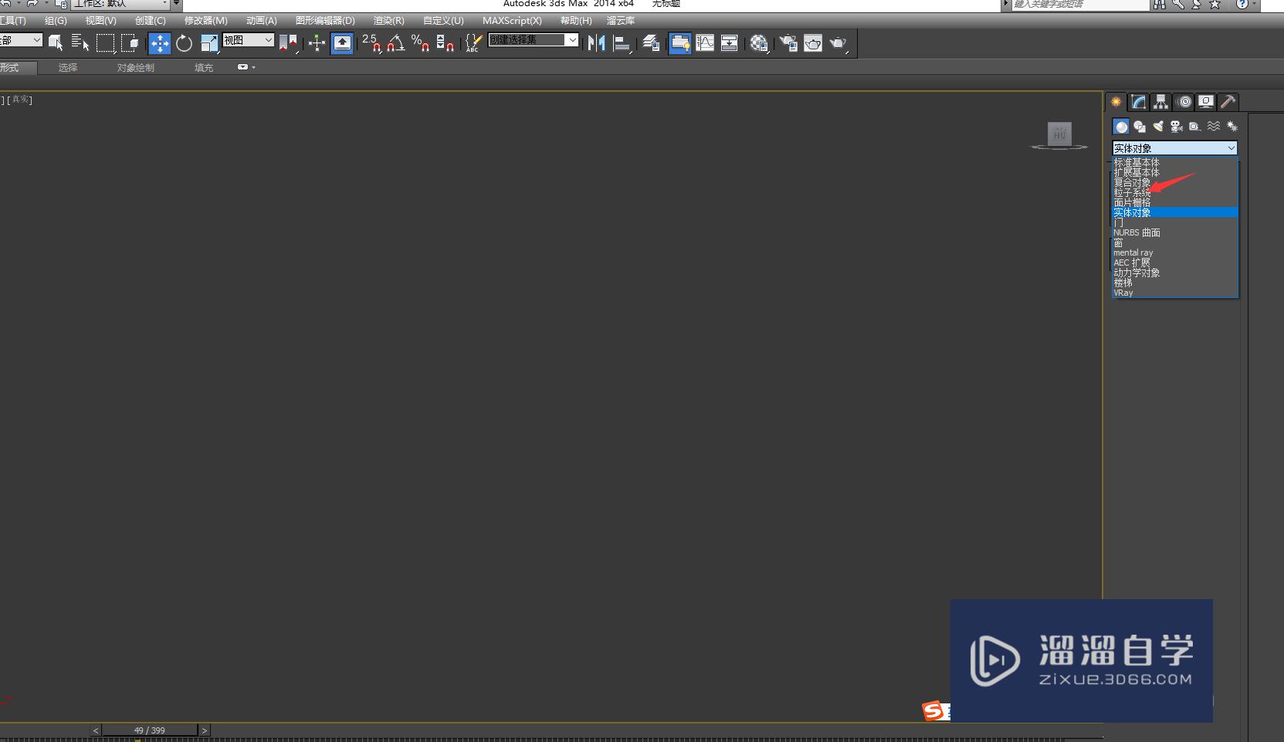Open the 组(G) menu
This screenshot has width=1284, height=742.
click(56, 21)
